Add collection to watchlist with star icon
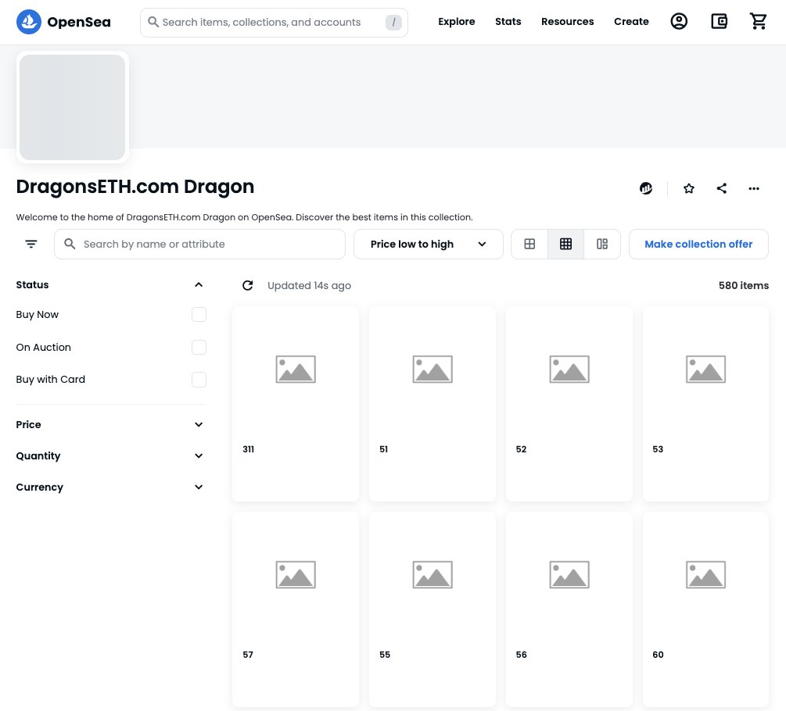The width and height of the screenshot is (786, 711). [x=689, y=188]
